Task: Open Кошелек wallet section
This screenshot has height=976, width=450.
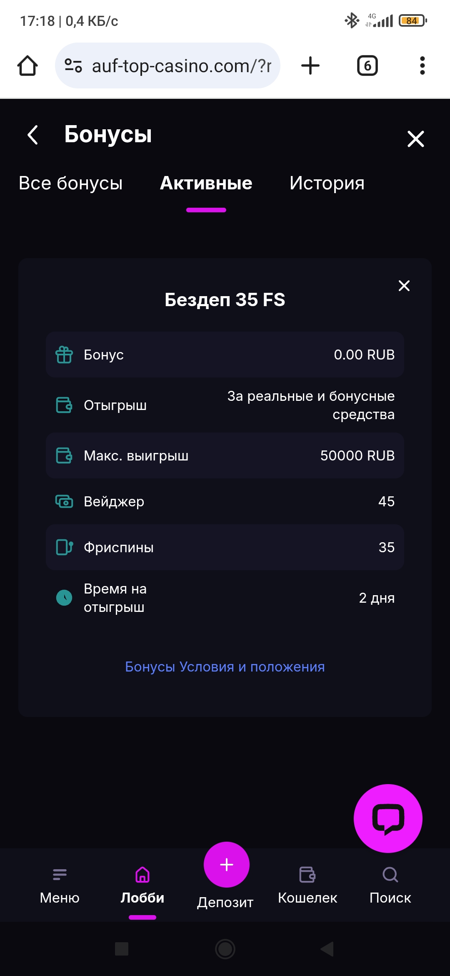Action: (307, 885)
